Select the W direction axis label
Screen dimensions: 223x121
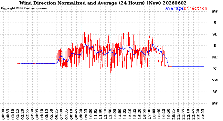[x=215, y=92]
